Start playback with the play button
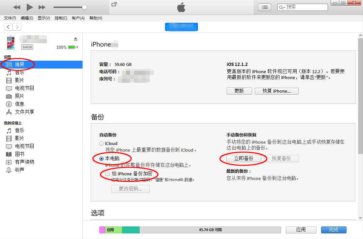363x239 pixels. pos(29,7)
